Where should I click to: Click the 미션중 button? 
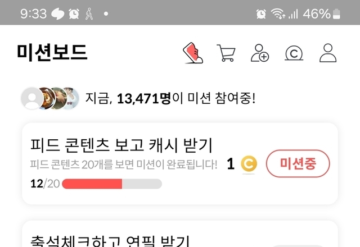[298, 163]
